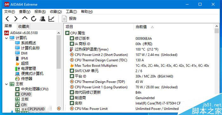This screenshot has height=115, width=222.
Task: Refresh using the circular arrow toolbar icon
Action: (34, 19)
